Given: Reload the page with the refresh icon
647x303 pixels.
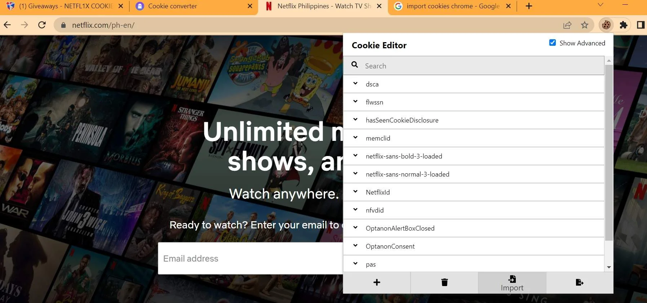Looking at the screenshot, I should (x=42, y=25).
